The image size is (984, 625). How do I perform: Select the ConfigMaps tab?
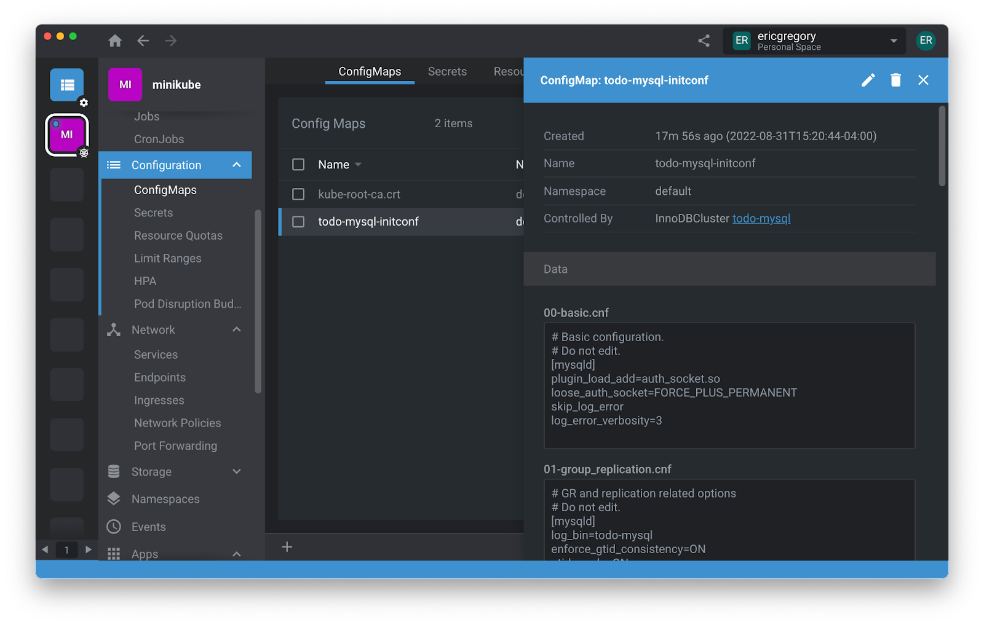tap(370, 71)
